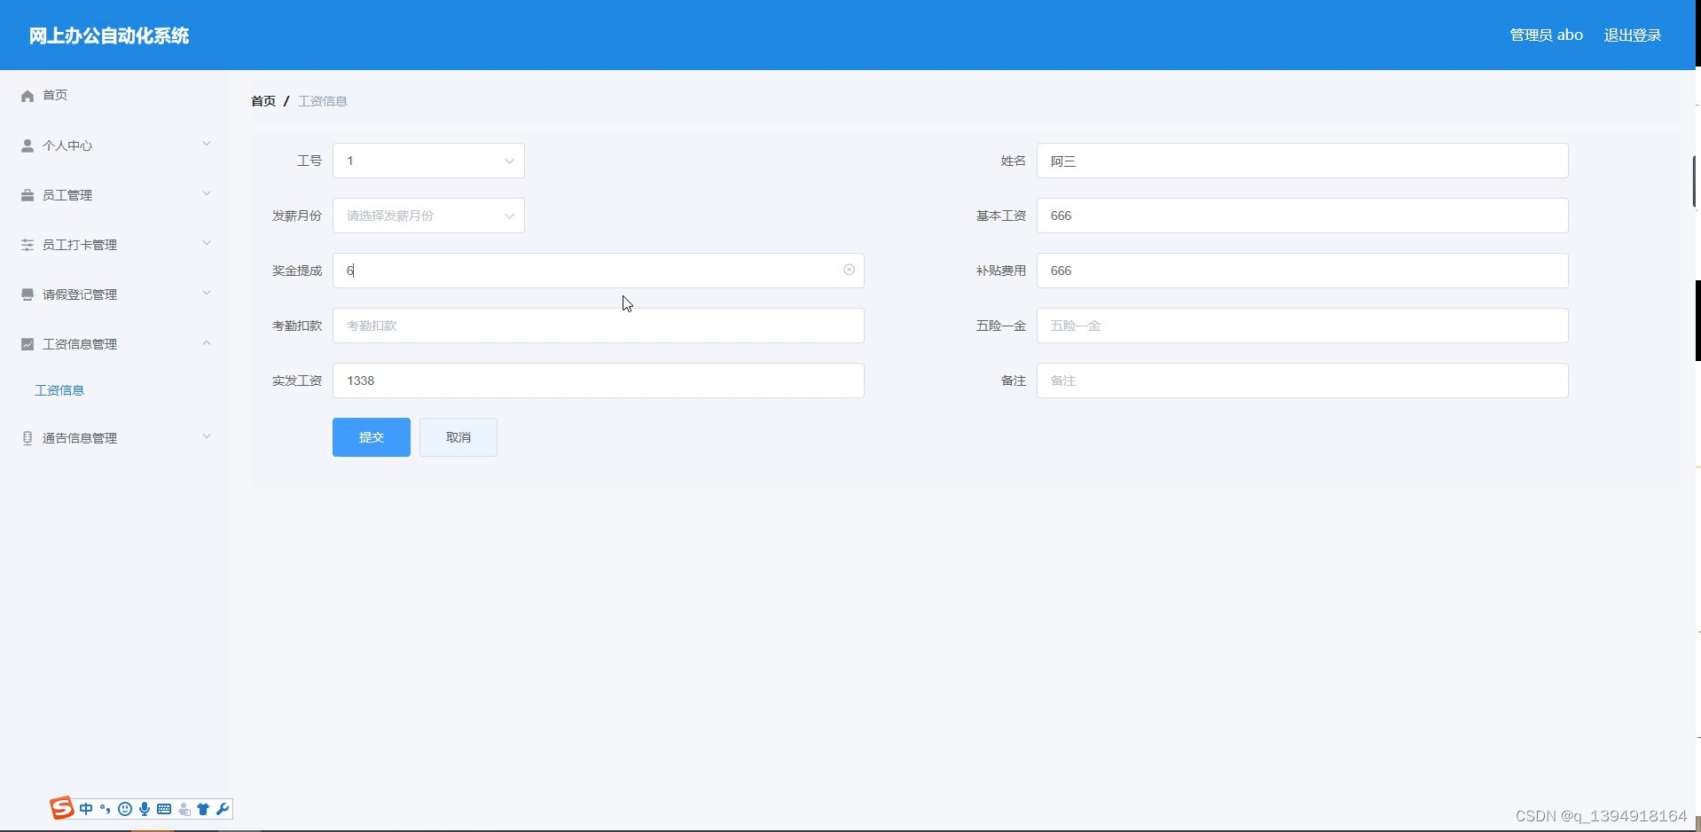Click the 网上办公自动化系统 title
The height and width of the screenshot is (832, 1701).
point(109,35)
